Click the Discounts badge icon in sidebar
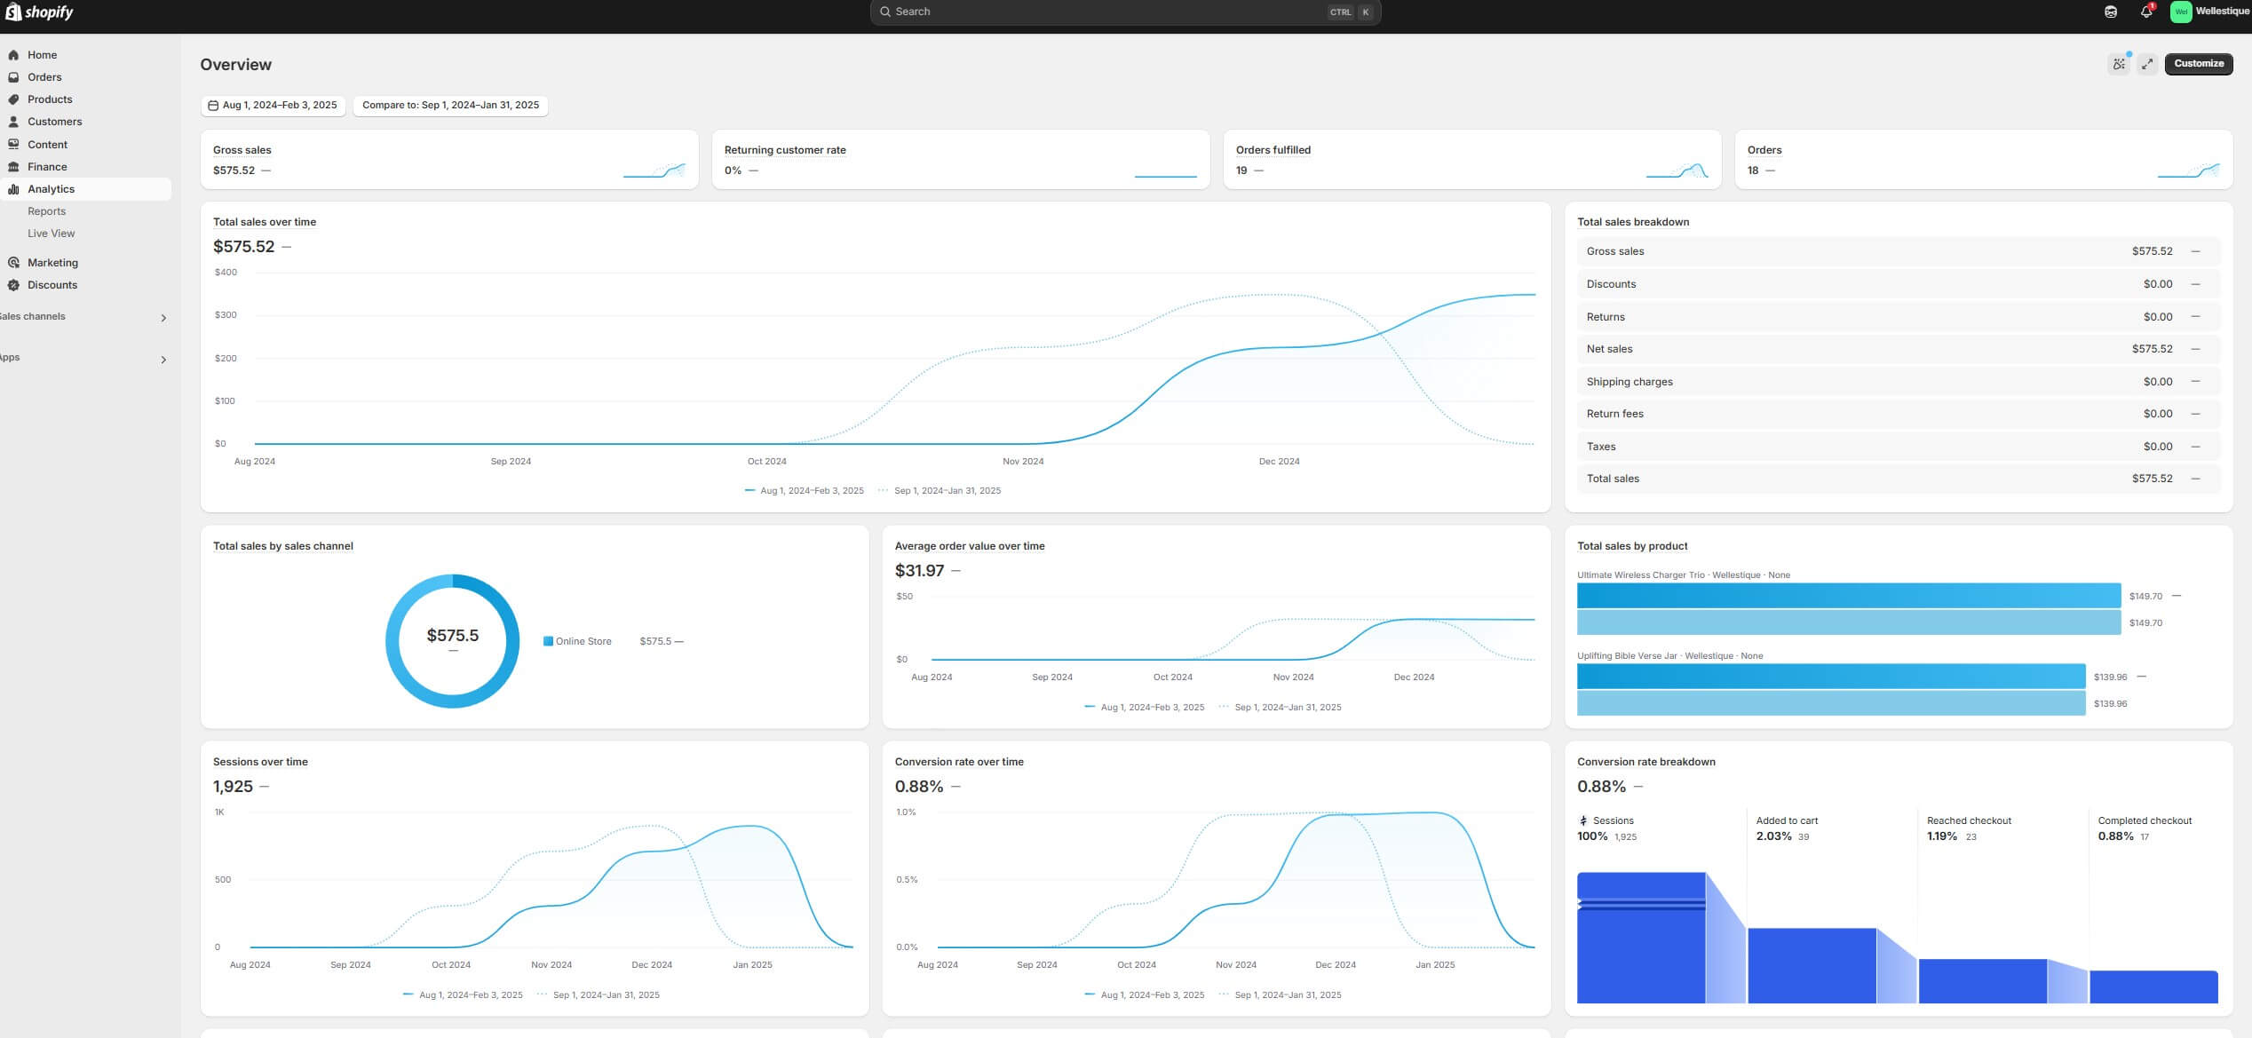This screenshot has height=1038, width=2252. 13,285
